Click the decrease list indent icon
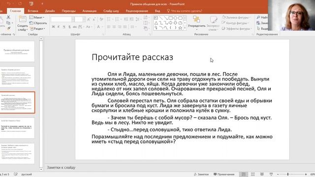315x177 pixels. (126, 19)
